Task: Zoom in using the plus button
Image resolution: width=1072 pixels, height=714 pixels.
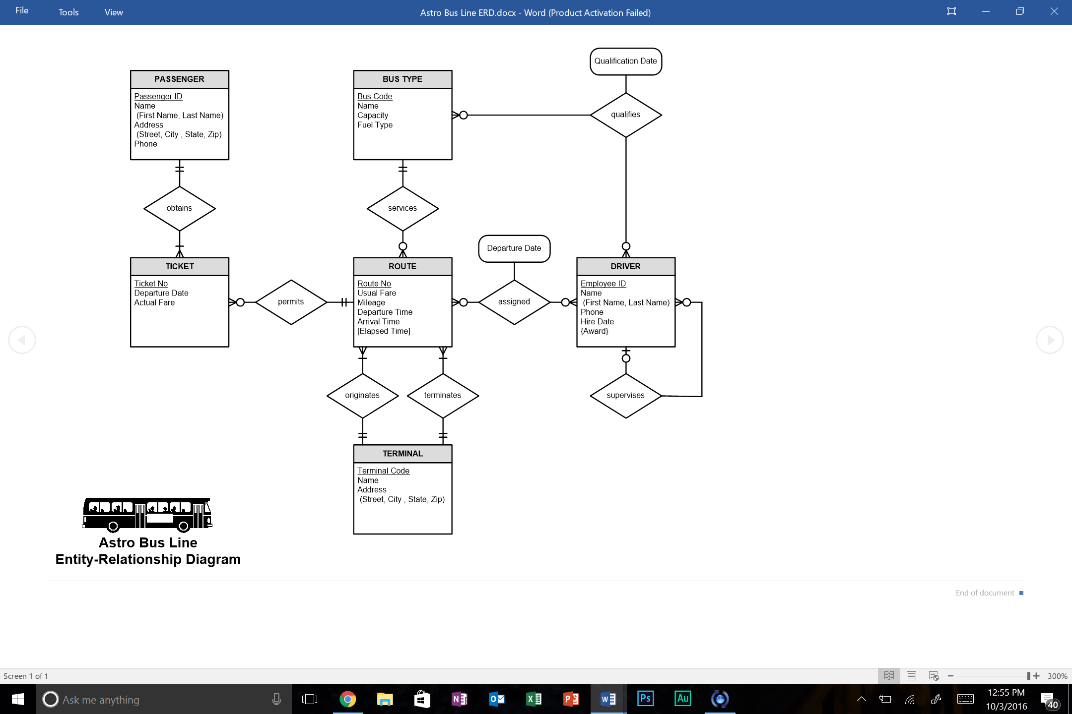Action: (1035, 675)
